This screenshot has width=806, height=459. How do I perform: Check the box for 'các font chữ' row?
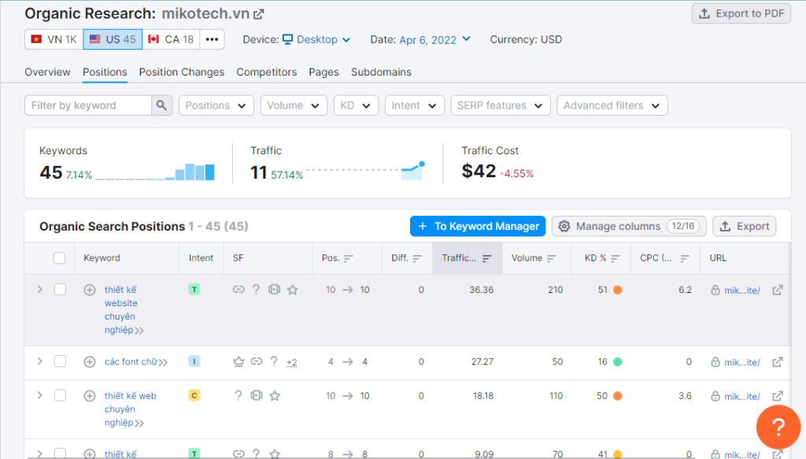coord(60,361)
